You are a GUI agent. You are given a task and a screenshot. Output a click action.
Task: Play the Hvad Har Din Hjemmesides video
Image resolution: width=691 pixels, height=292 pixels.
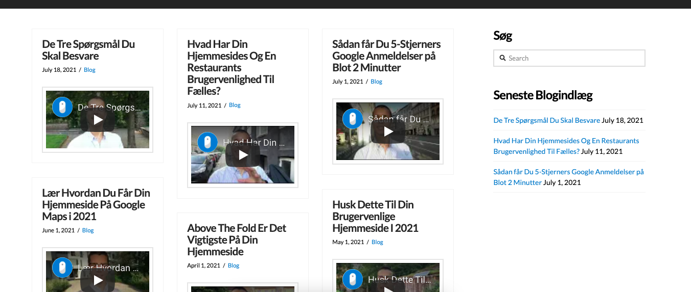pos(243,155)
